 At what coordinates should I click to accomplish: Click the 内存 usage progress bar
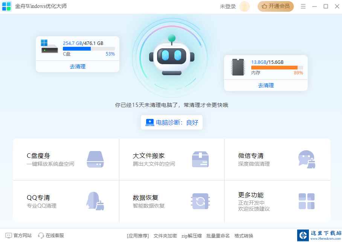click(x=277, y=68)
